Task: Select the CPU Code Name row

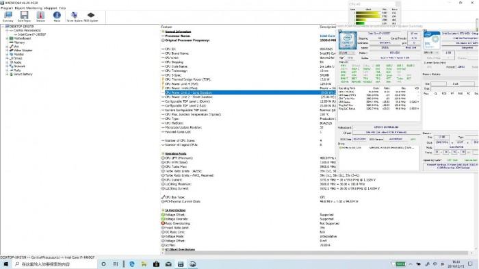Action: pos(248,66)
